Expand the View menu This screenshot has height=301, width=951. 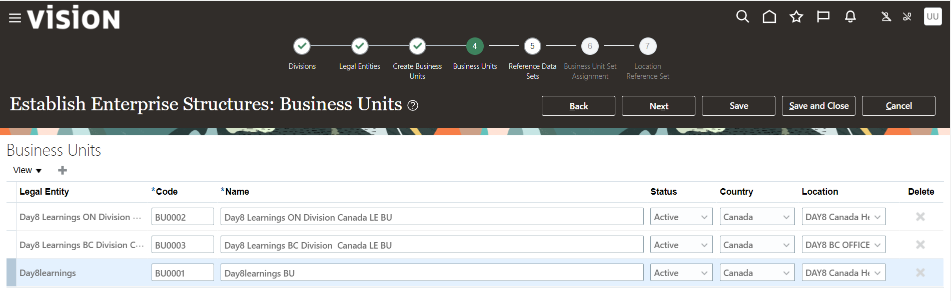(27, 171)
